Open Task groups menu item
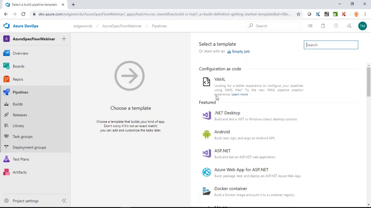This screenshot has width=371, height=208. pos(23,136)
